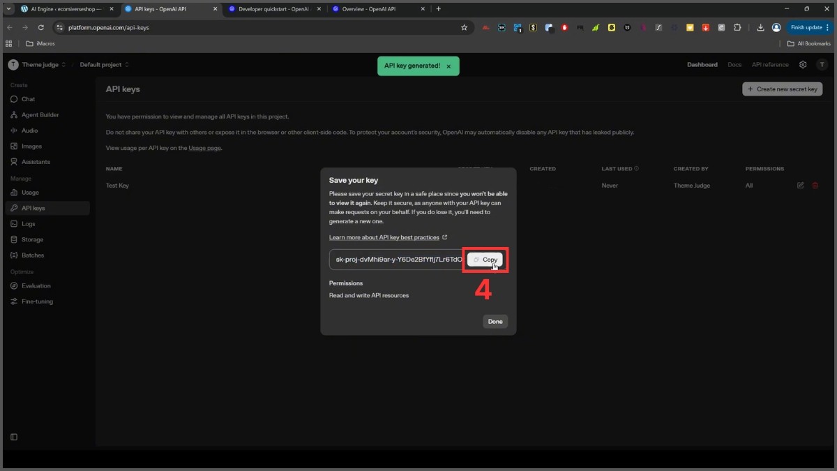This screenshot has width=837, height=471.
Task: Open Docs in top nav
Action: [734, 65]
